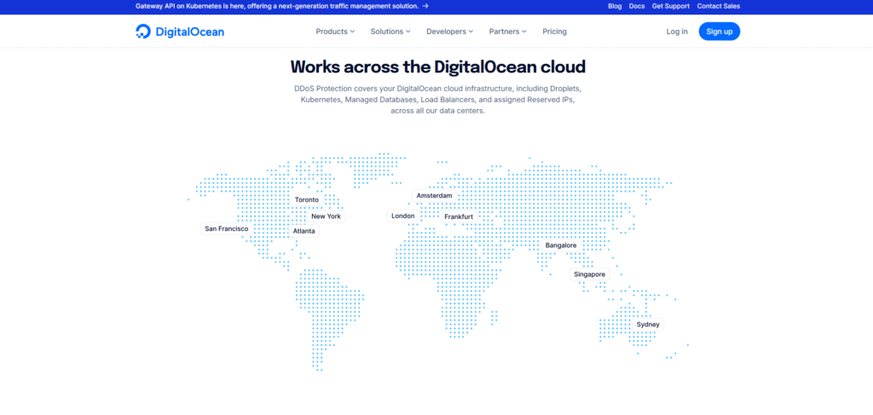Open the Blog link in top bar
The image size is (873, 415).
(615, 6)
